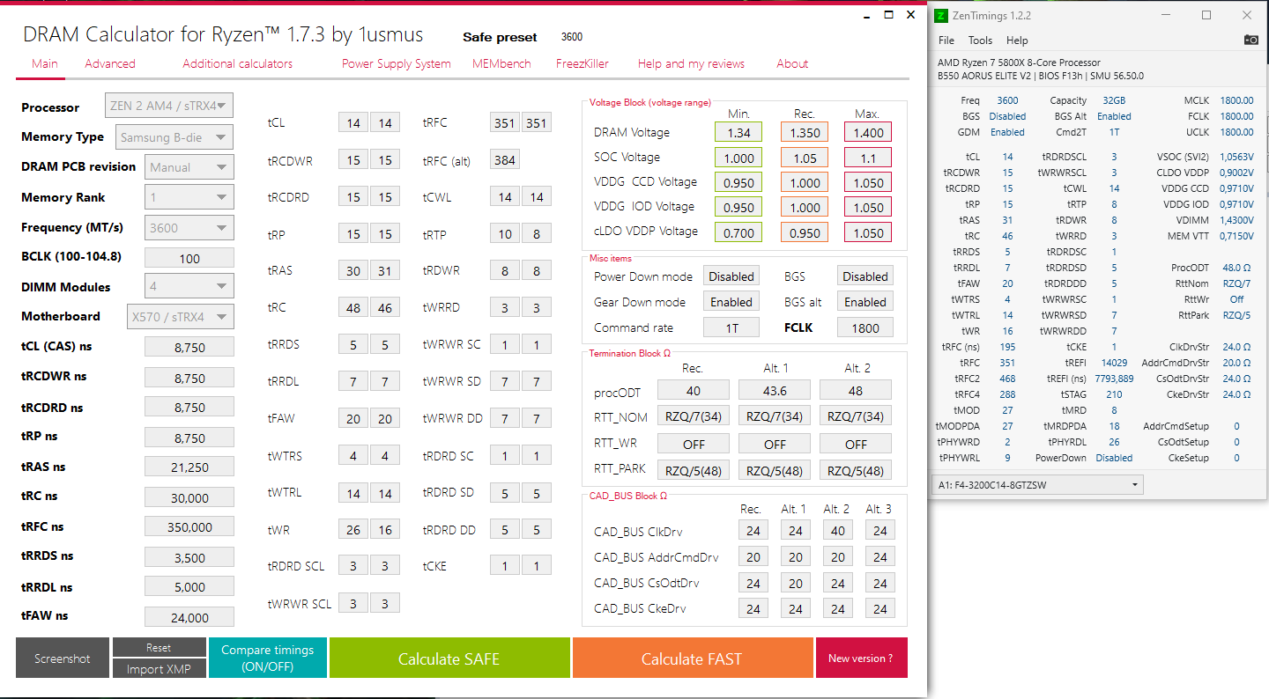1269x699 pixels.
Task: Select the tRC ns field showing 30,000
Action: tap(189, 497)
